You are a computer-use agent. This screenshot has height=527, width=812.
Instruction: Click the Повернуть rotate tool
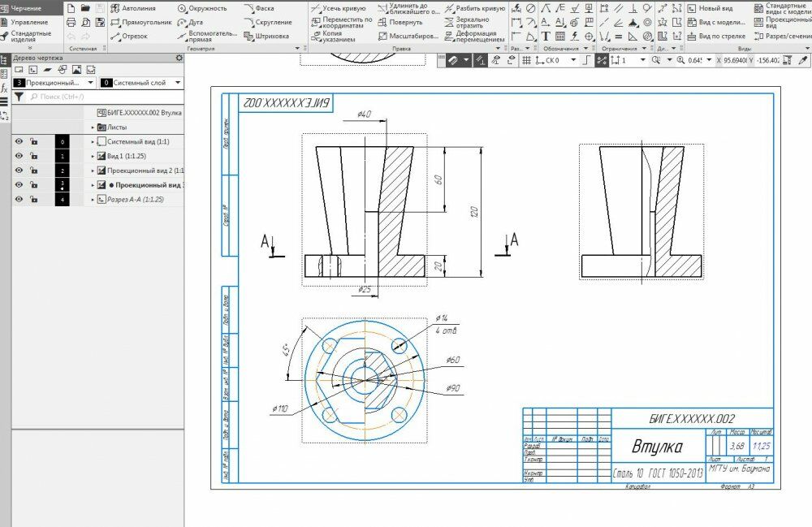point(400,22)
